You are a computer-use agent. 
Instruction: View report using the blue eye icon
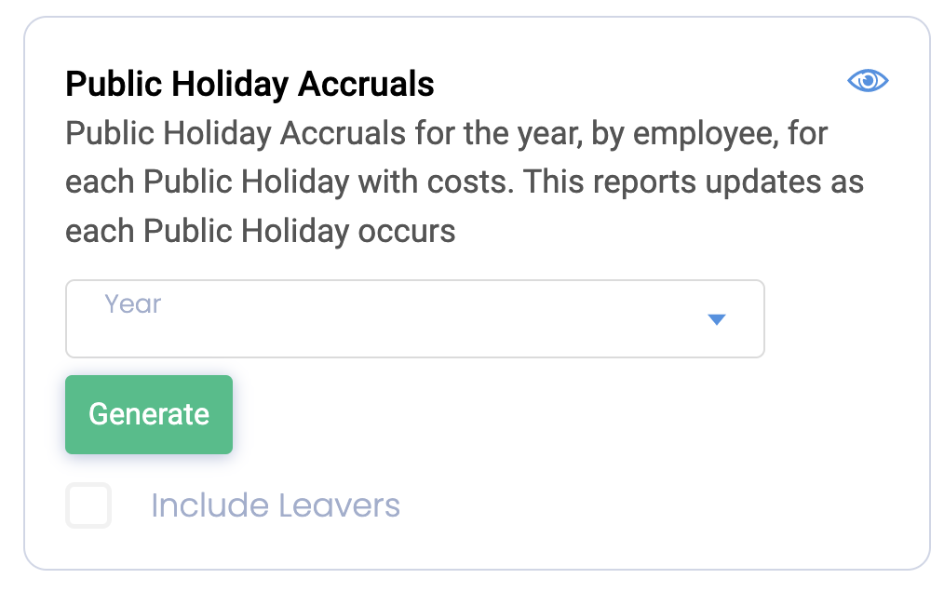(x=868, y=82)
